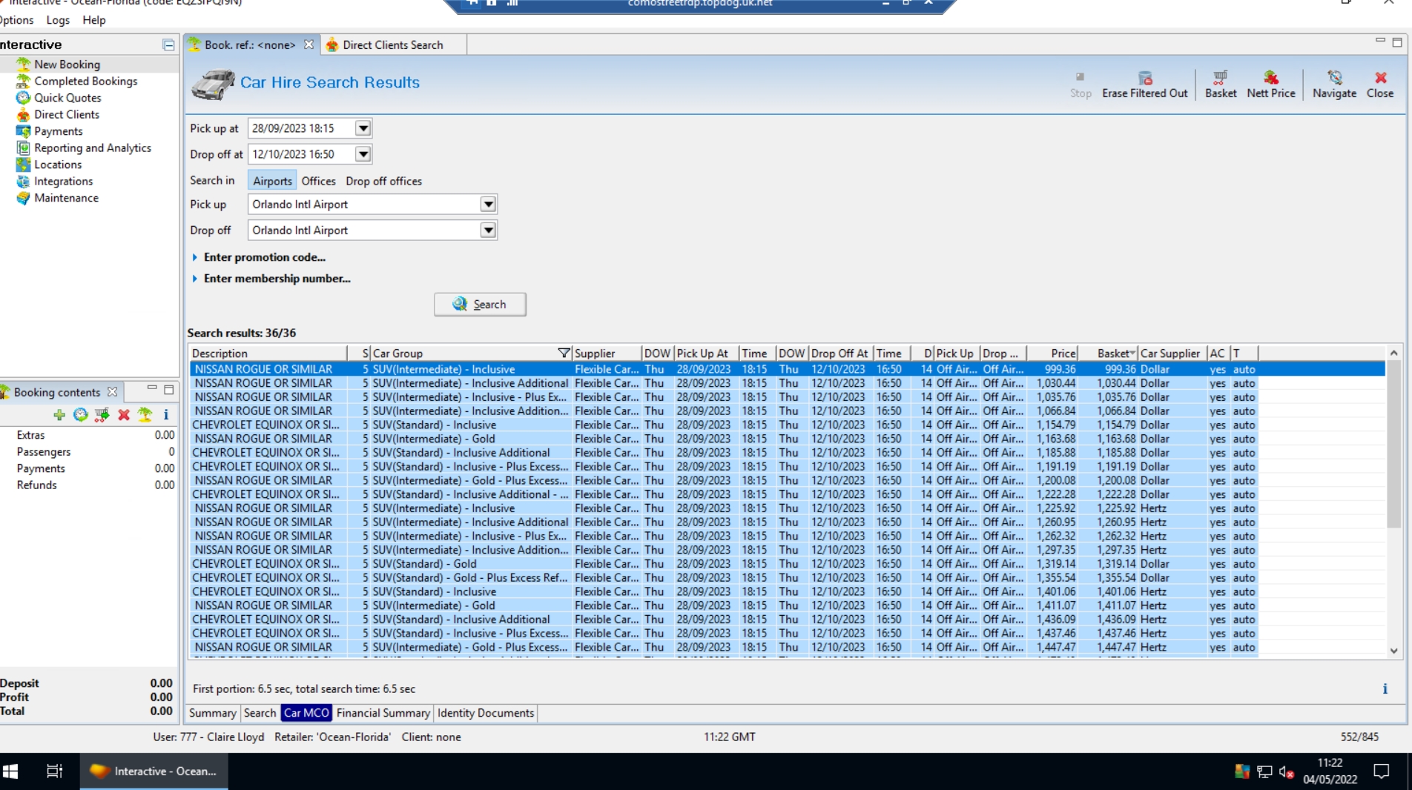Select the 999.36 Dollar Nissan Rogue row
1412x790 pixels.
(x=788, y=369)
